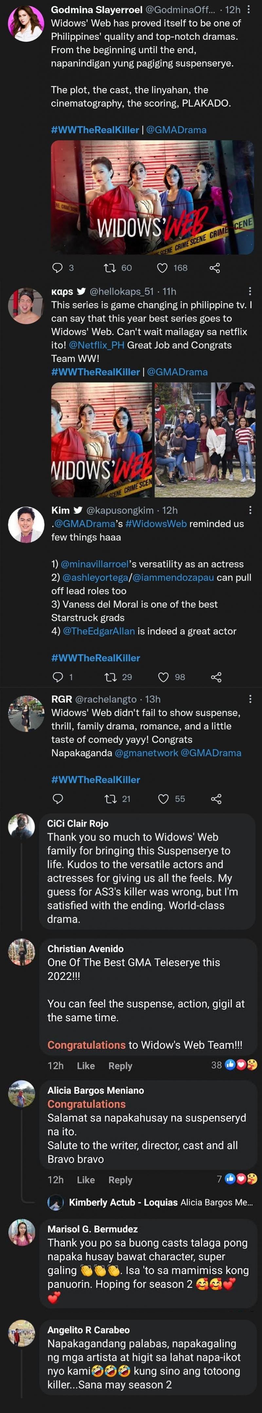
Task: Open more options on Godmina's tweet
Action: pyautogui.click(x=249, y=9)
